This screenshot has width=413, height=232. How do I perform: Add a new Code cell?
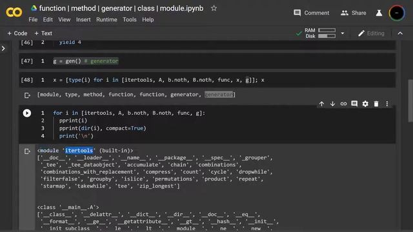(17, 34)
